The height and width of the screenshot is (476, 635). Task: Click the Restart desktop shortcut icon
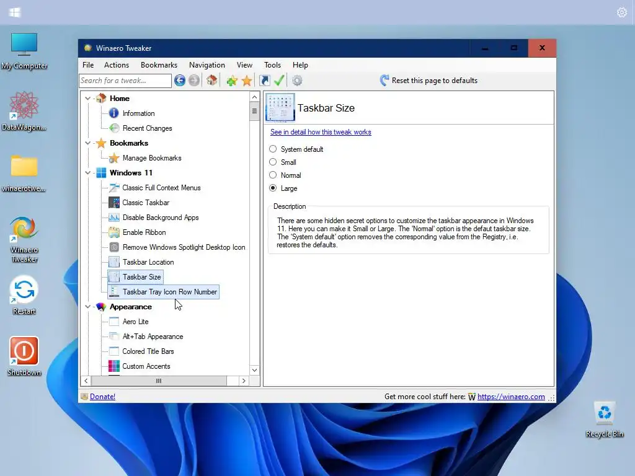pos(24,295)
